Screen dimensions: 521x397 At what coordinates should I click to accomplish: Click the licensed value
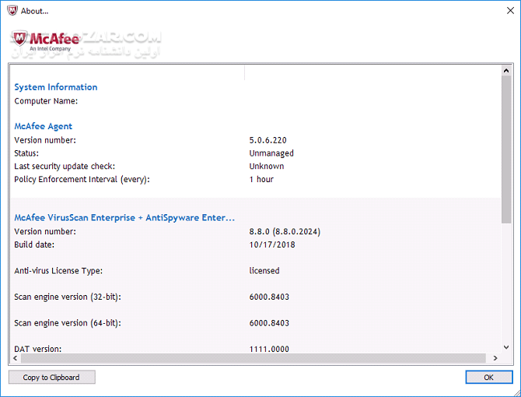pyautogui.click(x=264, y=271)
